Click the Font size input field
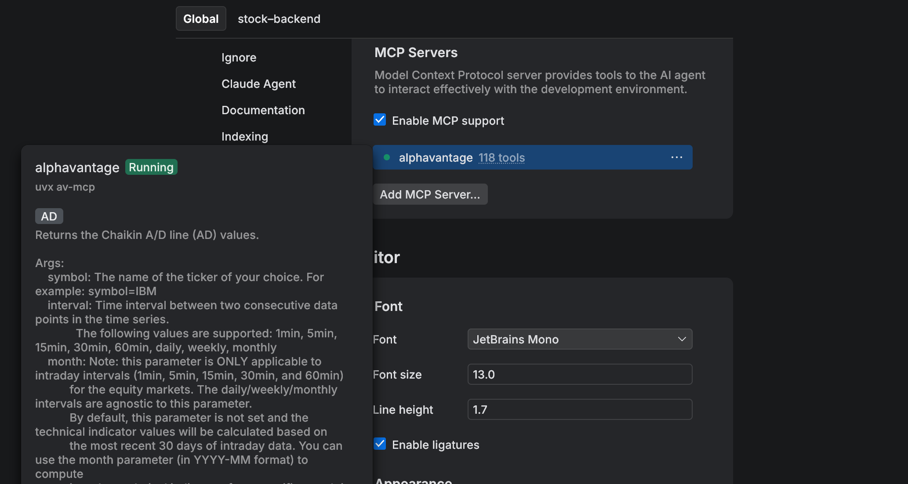The height and width of the screenshot is (484, 908). tap(579, 374)
